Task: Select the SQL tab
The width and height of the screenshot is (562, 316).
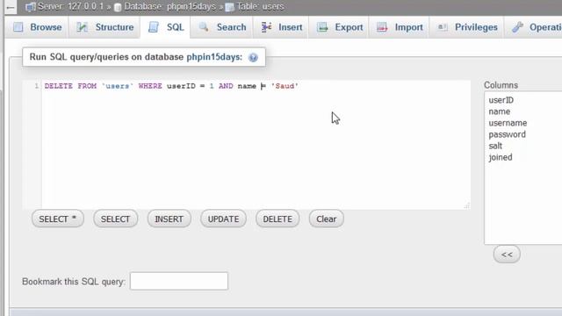Action: [166, 27]
